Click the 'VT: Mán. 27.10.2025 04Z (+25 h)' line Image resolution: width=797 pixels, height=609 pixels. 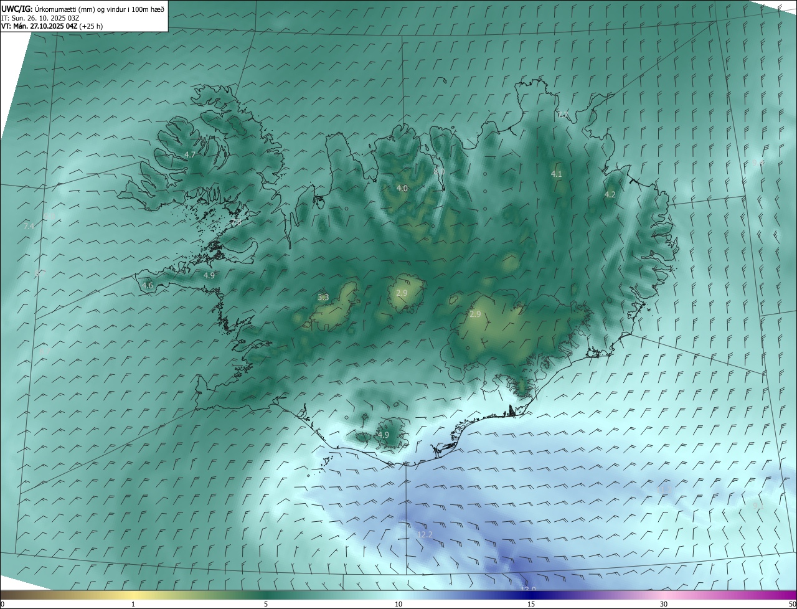coord(52,26)
